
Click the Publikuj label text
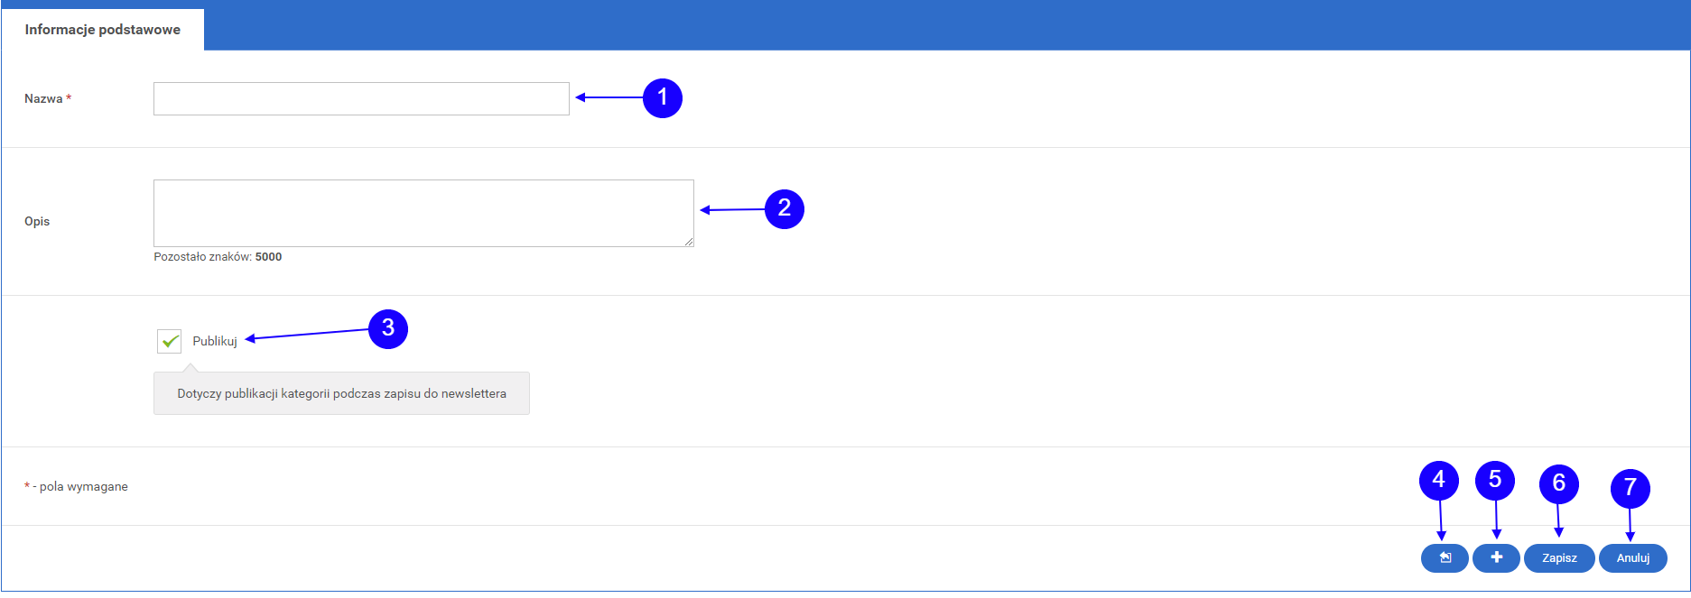pyautogui.click(x=215, y=341)
